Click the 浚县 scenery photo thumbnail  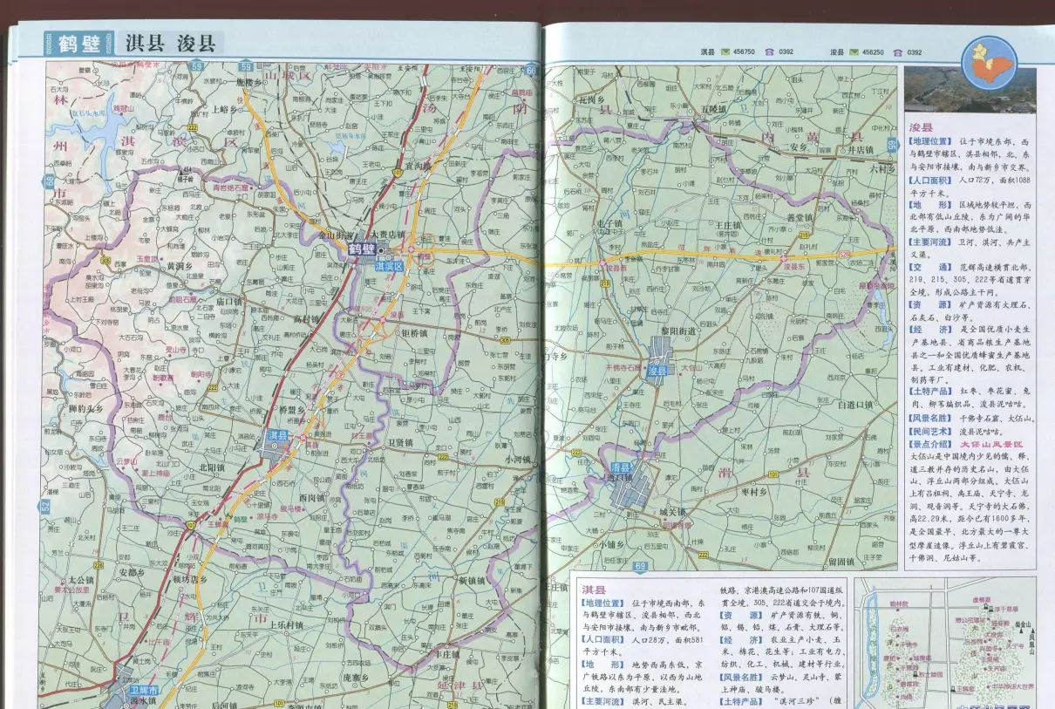(970, 90)
